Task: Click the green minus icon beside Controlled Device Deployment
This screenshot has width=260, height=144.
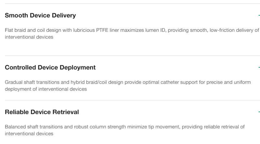Action: point(259,67)
